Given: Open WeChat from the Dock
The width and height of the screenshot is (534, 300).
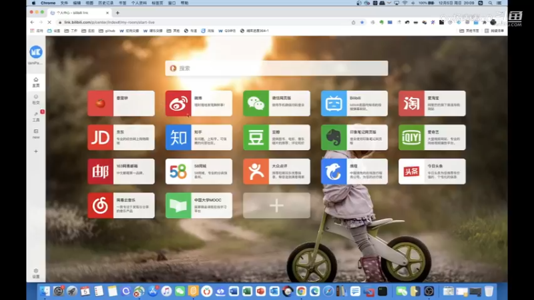Looking at the screenshot, I should coord(180,291).
